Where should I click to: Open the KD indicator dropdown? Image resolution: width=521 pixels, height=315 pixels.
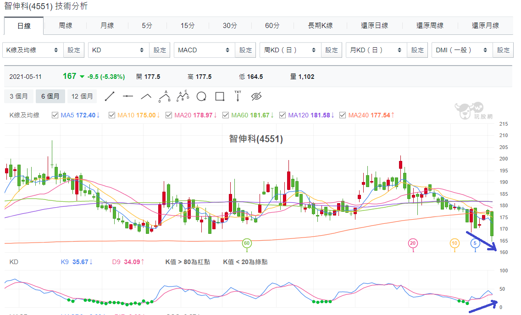[119, 50]
